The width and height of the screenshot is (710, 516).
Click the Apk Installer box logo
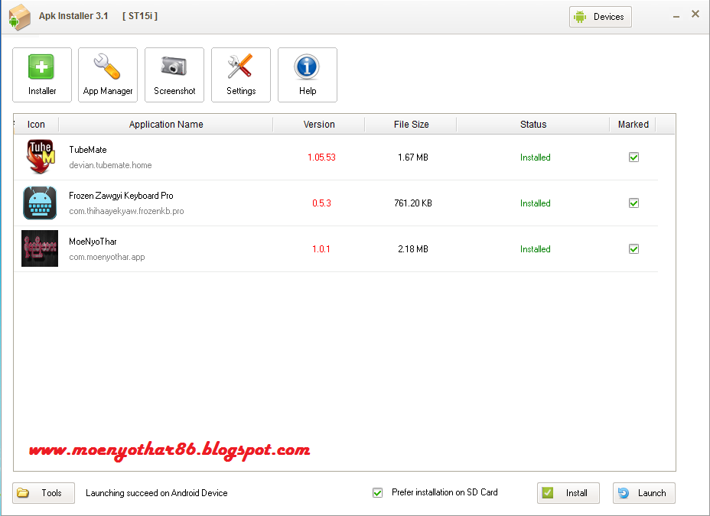[x=19, y=17]
